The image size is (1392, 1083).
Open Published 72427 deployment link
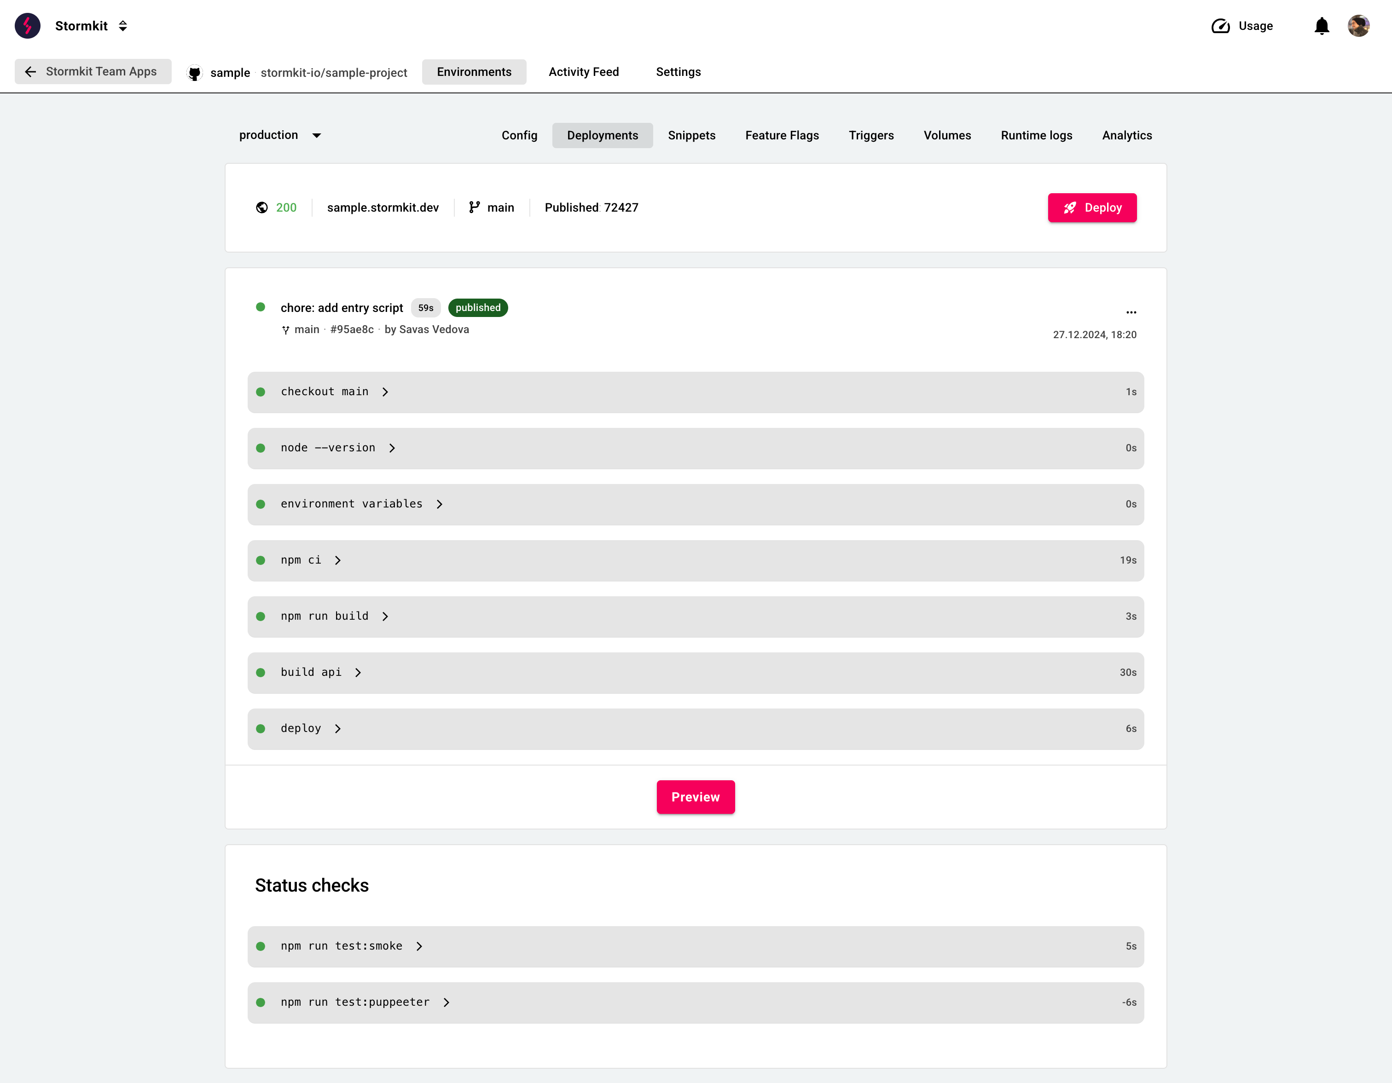591,207
